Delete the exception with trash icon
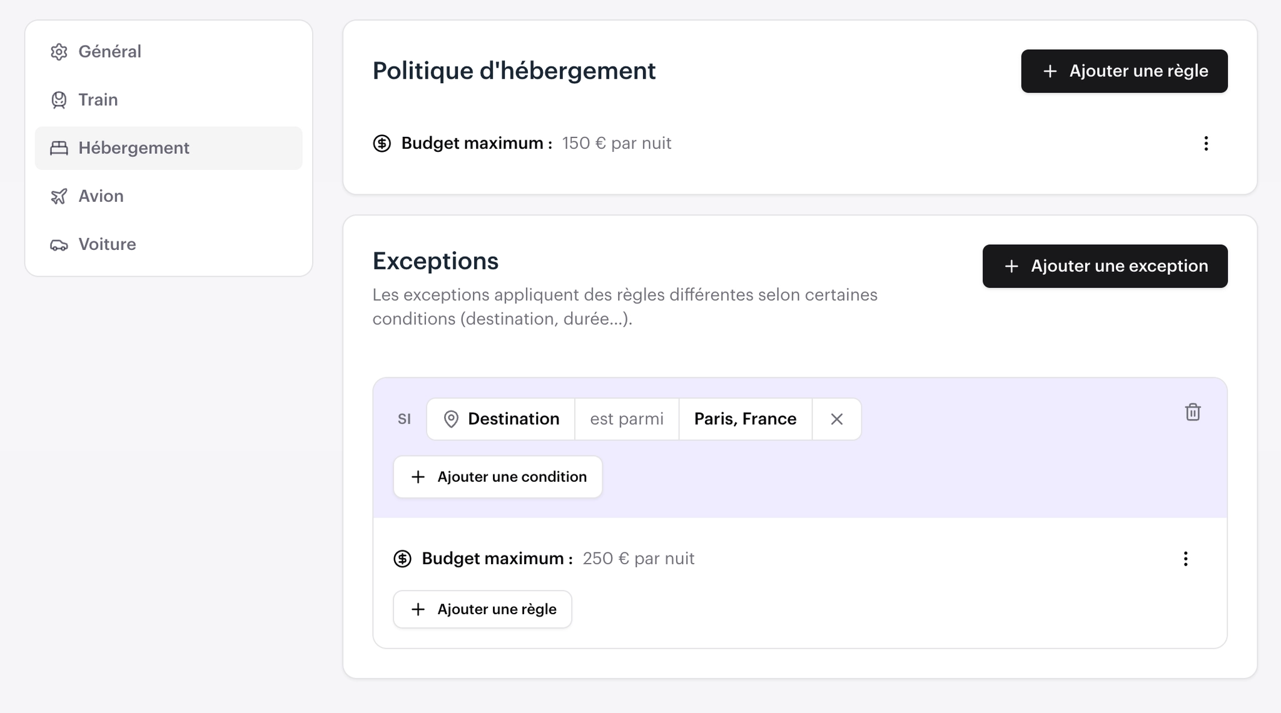This screenshot has height=713, width=1281. click(x=1193, y=412)
